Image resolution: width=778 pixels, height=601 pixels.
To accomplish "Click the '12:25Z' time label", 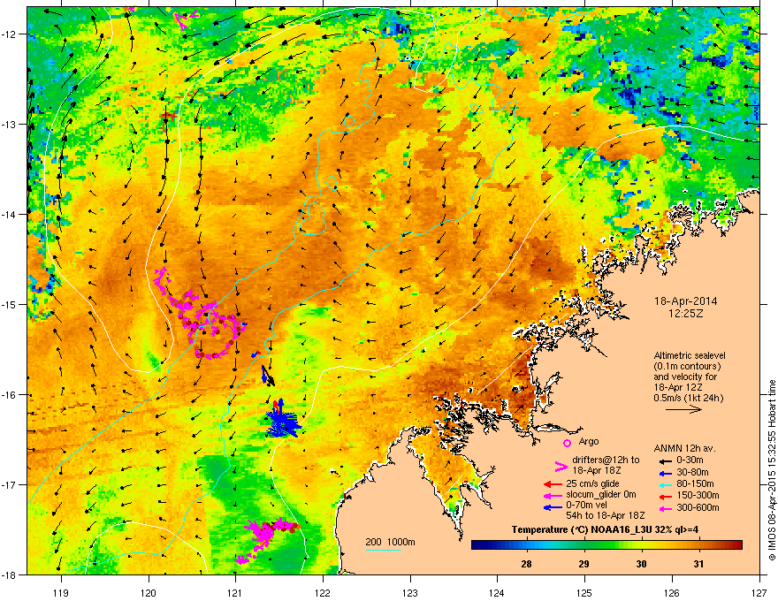I will tap(686, 314).
